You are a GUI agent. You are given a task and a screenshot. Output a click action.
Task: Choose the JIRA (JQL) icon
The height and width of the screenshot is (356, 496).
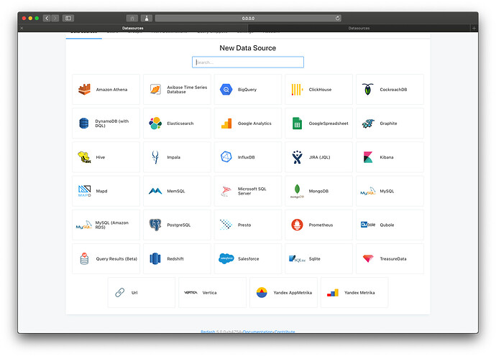coord(297,157)
